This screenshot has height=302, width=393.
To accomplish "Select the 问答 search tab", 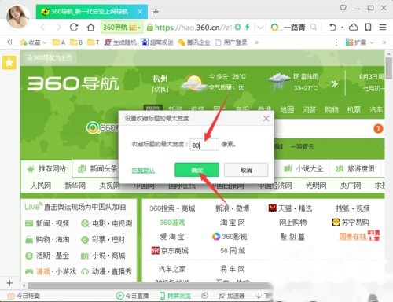I will (x=309, y=109).
